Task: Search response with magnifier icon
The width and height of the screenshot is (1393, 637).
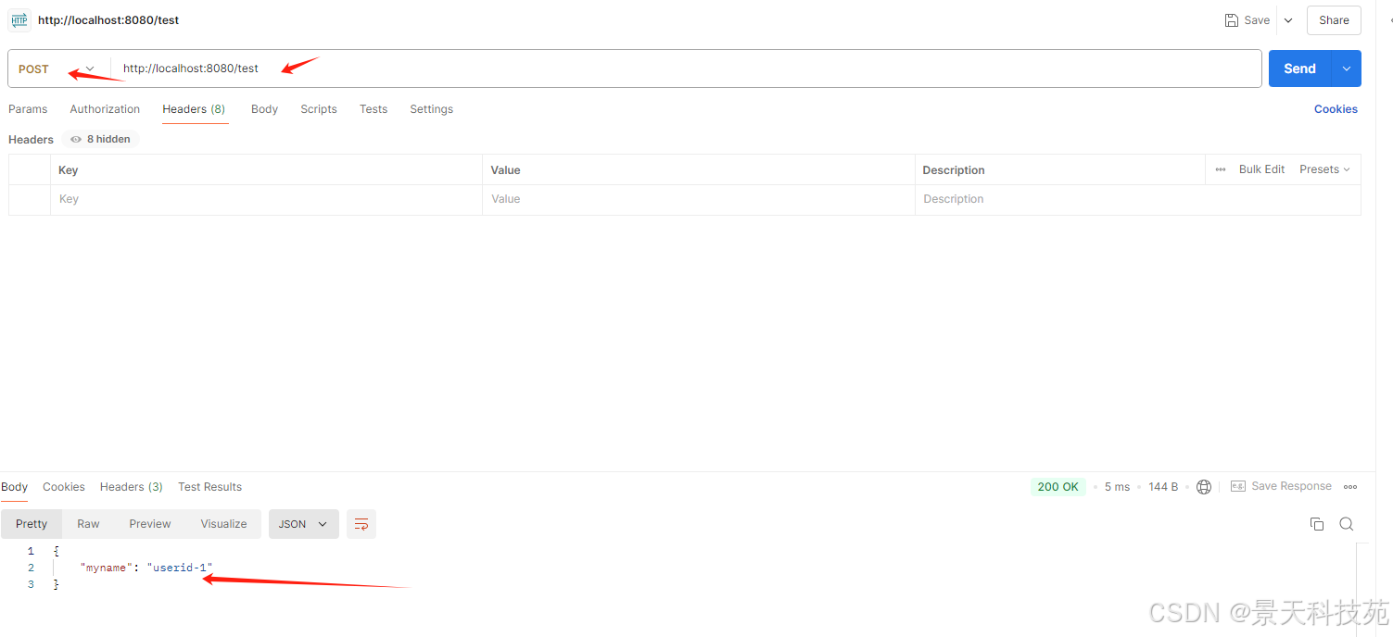Action: coord(1347,524)
